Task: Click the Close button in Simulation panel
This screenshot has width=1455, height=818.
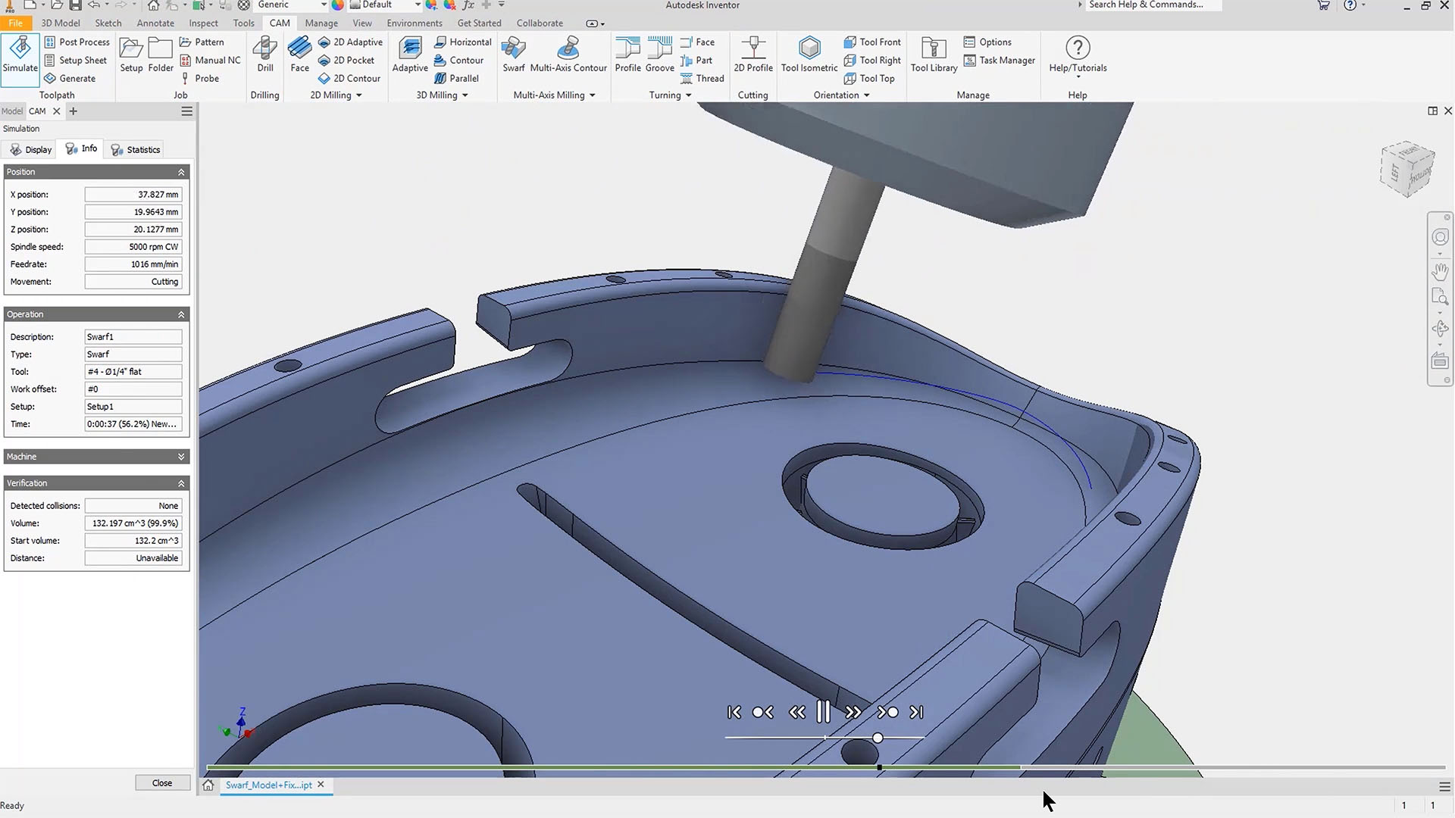Action: 162,783
